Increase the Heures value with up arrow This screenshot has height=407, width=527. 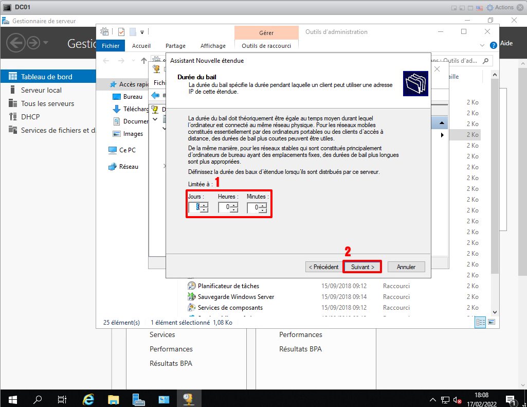coord(234,205)
